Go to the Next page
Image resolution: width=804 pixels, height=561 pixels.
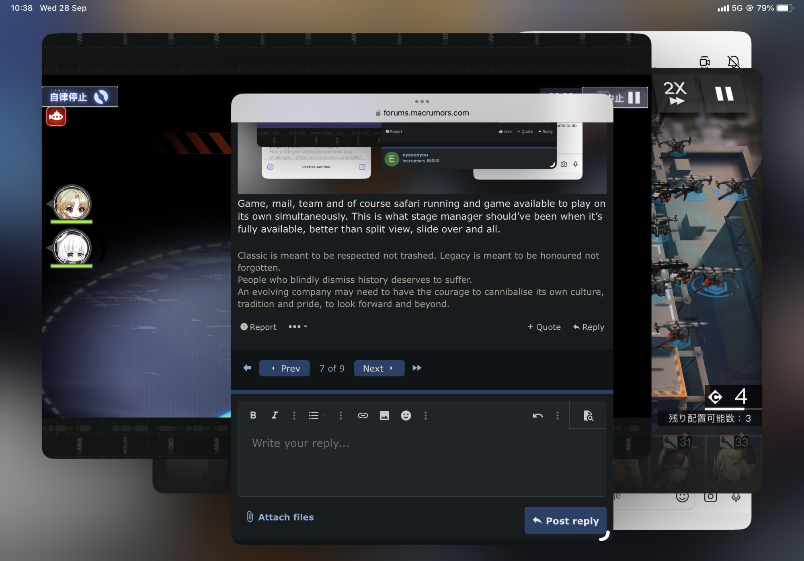click(x=379, y=368)
